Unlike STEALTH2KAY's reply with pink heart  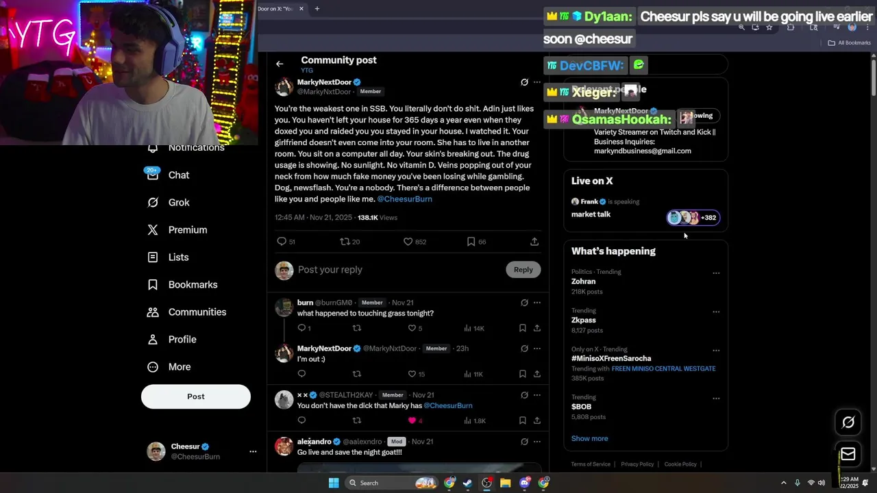pos(412,420)
